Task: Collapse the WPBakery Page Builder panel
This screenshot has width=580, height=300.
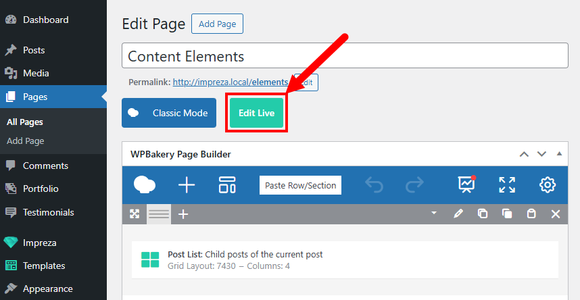Action: pos(559,154)
